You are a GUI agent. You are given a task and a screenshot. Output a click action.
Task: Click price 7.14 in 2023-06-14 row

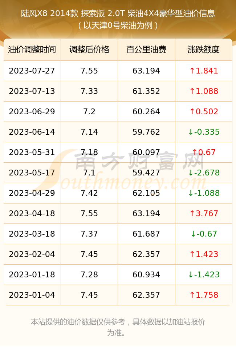pos(89,132)
